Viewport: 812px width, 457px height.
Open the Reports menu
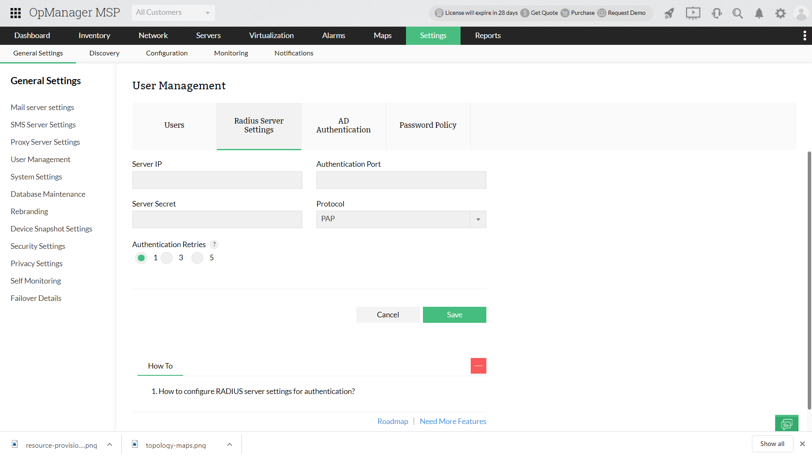coord(488,36)
